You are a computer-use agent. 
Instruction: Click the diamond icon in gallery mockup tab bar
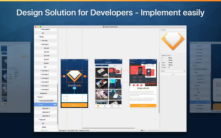click(x=112, y=105)
